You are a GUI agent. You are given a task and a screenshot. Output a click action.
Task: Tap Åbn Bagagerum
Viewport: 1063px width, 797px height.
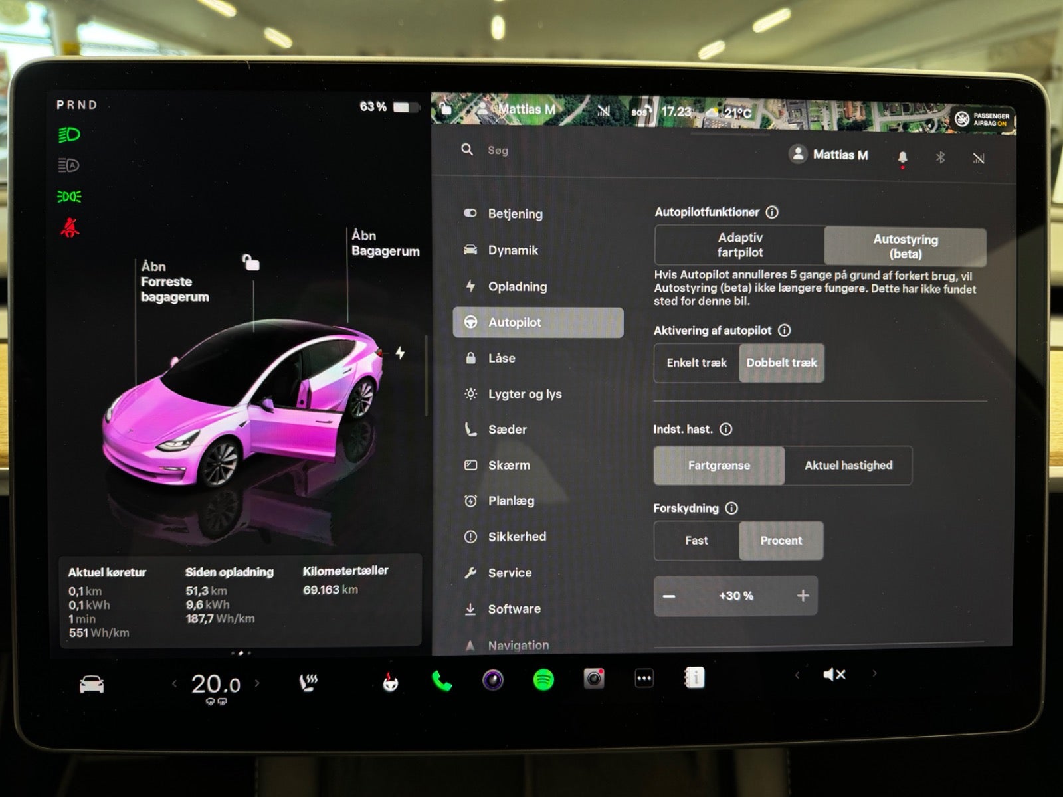tap(385, 243)
